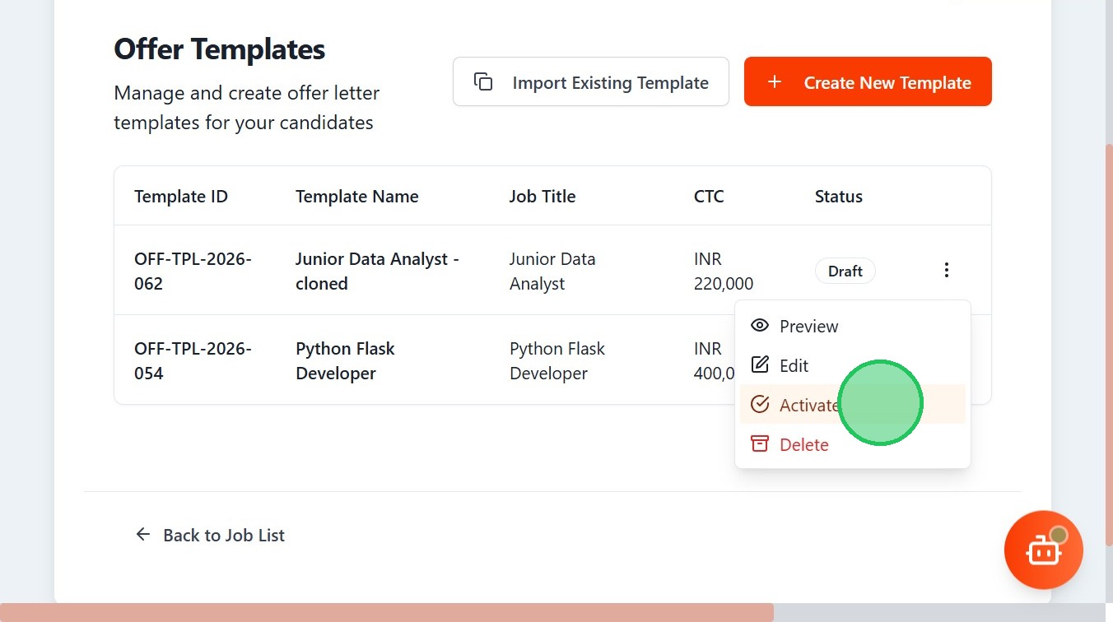Click the horizontal scrollbar at bottom
This screenshot has height=622, width=1113.
coord(387,613)
